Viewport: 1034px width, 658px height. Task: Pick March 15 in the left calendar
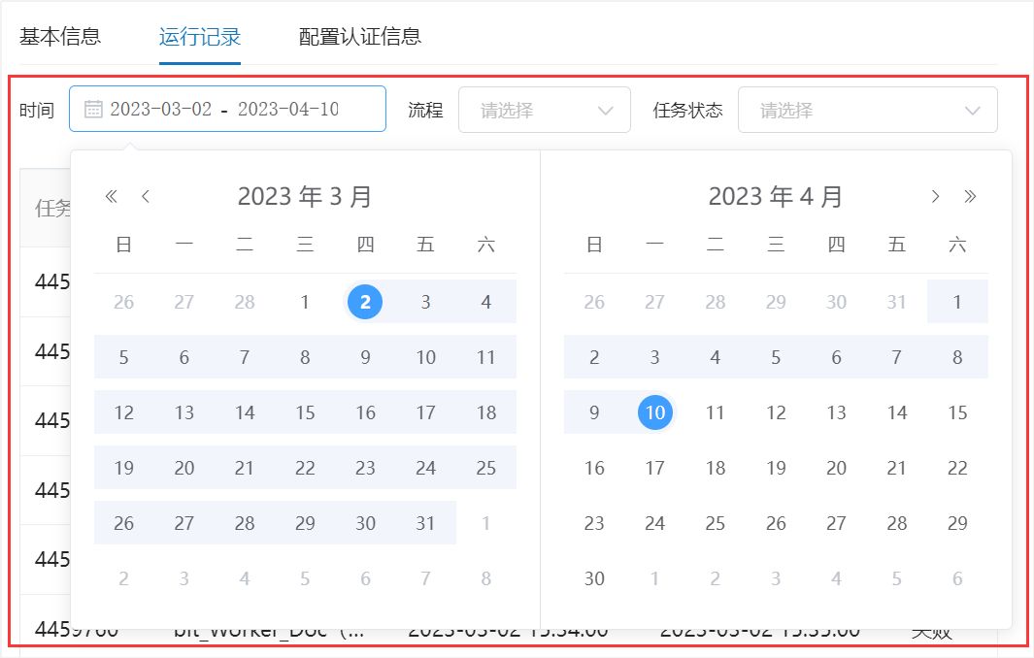[305, 412]
